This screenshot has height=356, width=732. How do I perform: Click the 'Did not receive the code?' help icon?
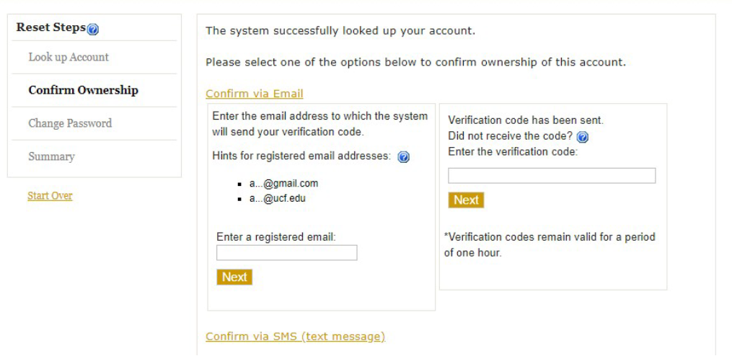pyautogui.click(x=582, y=137)
